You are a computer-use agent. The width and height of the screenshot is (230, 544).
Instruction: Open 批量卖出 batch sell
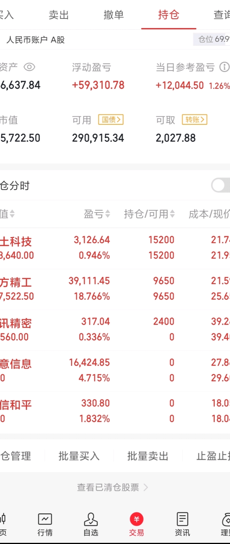coord(148,456)
